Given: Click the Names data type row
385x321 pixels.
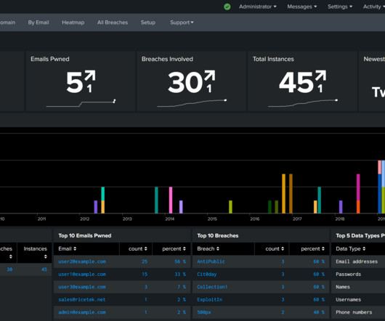Looking at the screenshot, I should click(343, 287).
